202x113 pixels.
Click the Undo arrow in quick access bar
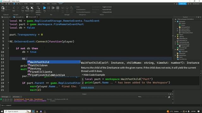coord(20,4)
